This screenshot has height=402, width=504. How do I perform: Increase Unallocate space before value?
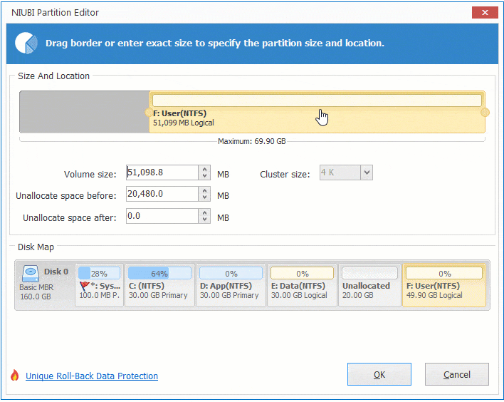[x=205, y=190]
